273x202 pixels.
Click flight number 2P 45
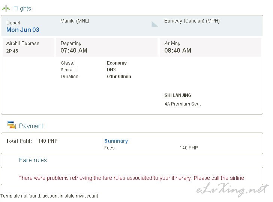coord(12,51)
